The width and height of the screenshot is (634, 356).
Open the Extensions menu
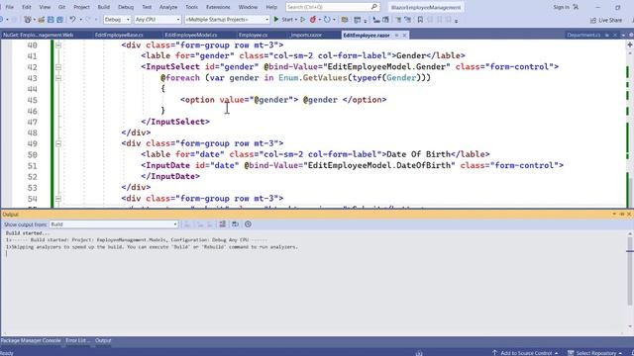tap(218, 7)
